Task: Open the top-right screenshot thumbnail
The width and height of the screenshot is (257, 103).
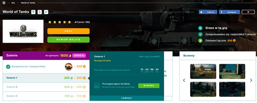Action: pos(232,71)
